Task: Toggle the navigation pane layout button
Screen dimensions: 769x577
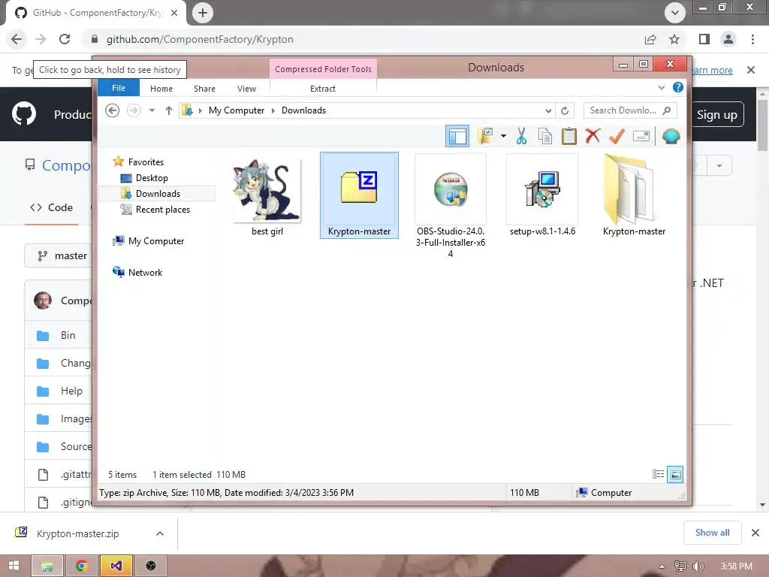Action: pyautogui.click(x=457, y=136)
